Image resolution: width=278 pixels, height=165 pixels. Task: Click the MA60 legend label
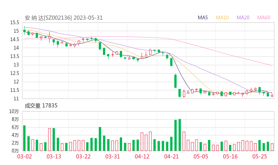pos(264,18)
